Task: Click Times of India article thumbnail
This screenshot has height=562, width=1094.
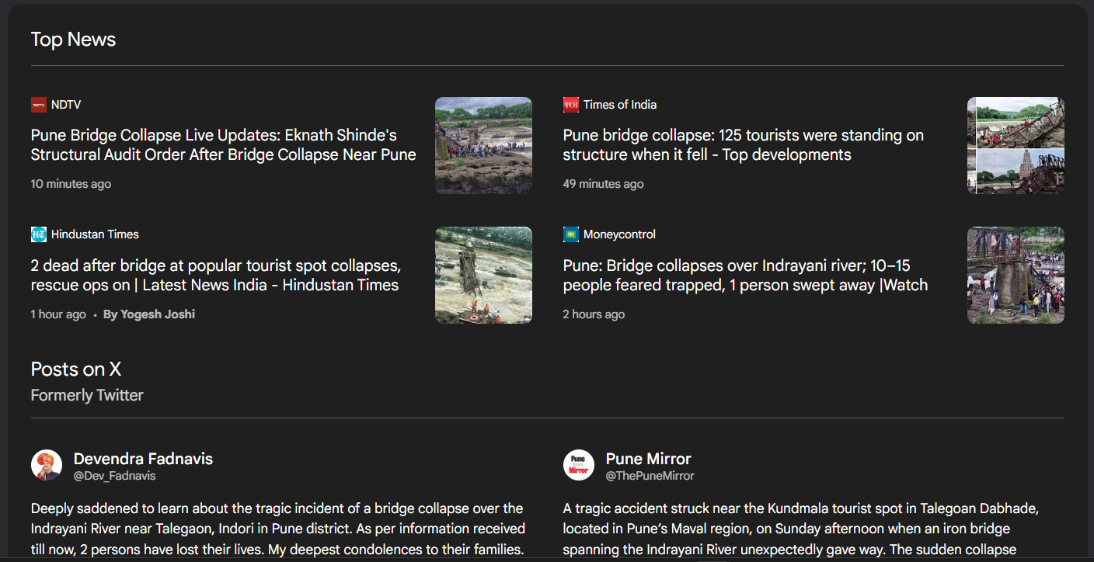Action: coord(1016,145)
